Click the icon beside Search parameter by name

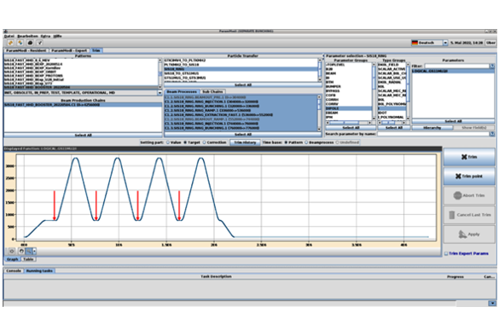[492, 134]
